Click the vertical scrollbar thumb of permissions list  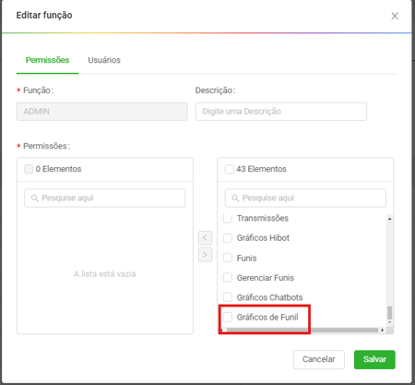(389, 313)
